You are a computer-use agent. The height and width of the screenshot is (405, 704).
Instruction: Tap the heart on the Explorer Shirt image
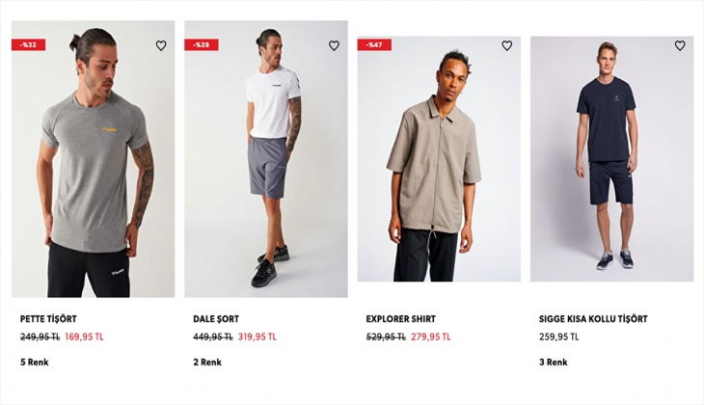pos(507,45)
